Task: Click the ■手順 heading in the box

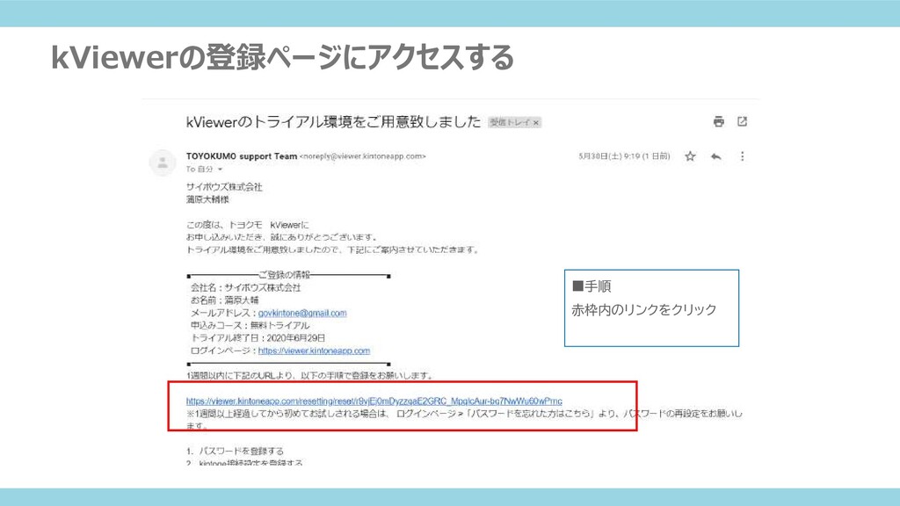Action: coord(592,286)
